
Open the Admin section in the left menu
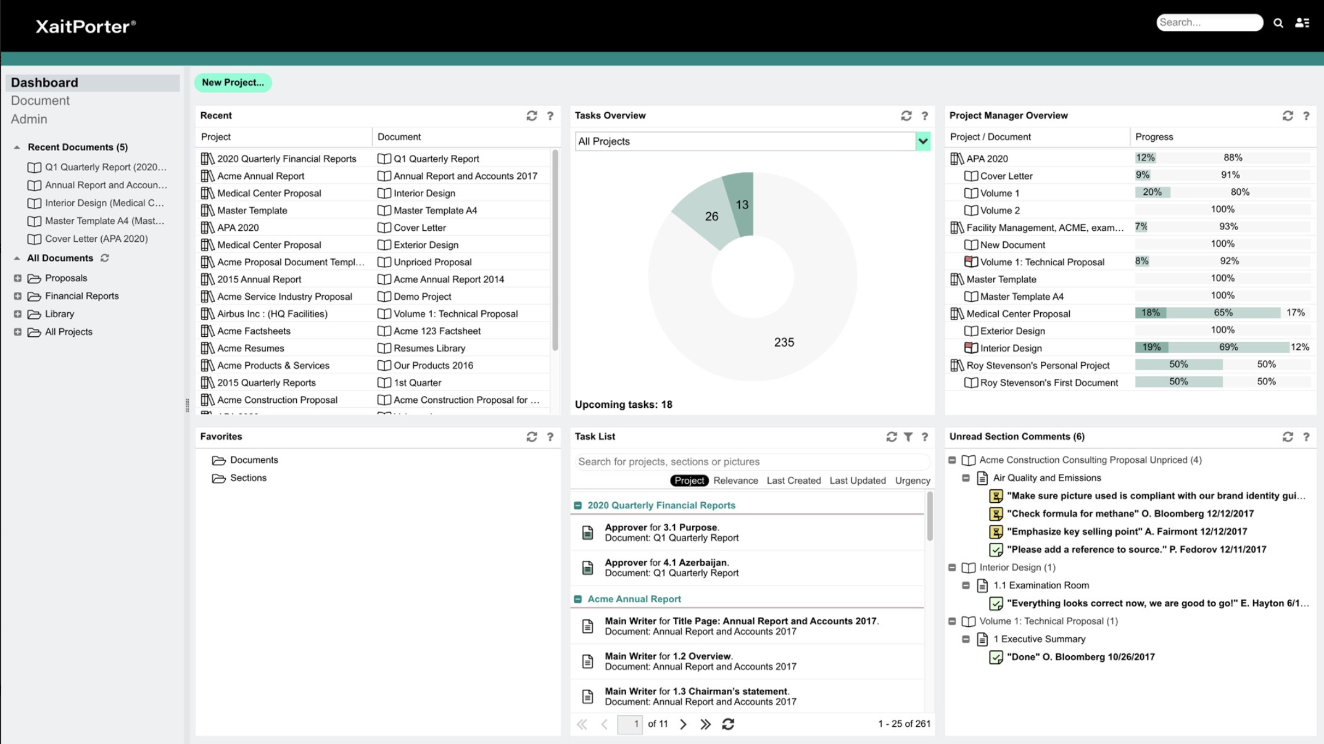click(x=28, y=119)
